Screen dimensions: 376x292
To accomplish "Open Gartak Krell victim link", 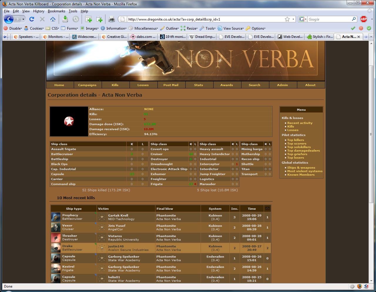I will [118, 215].
